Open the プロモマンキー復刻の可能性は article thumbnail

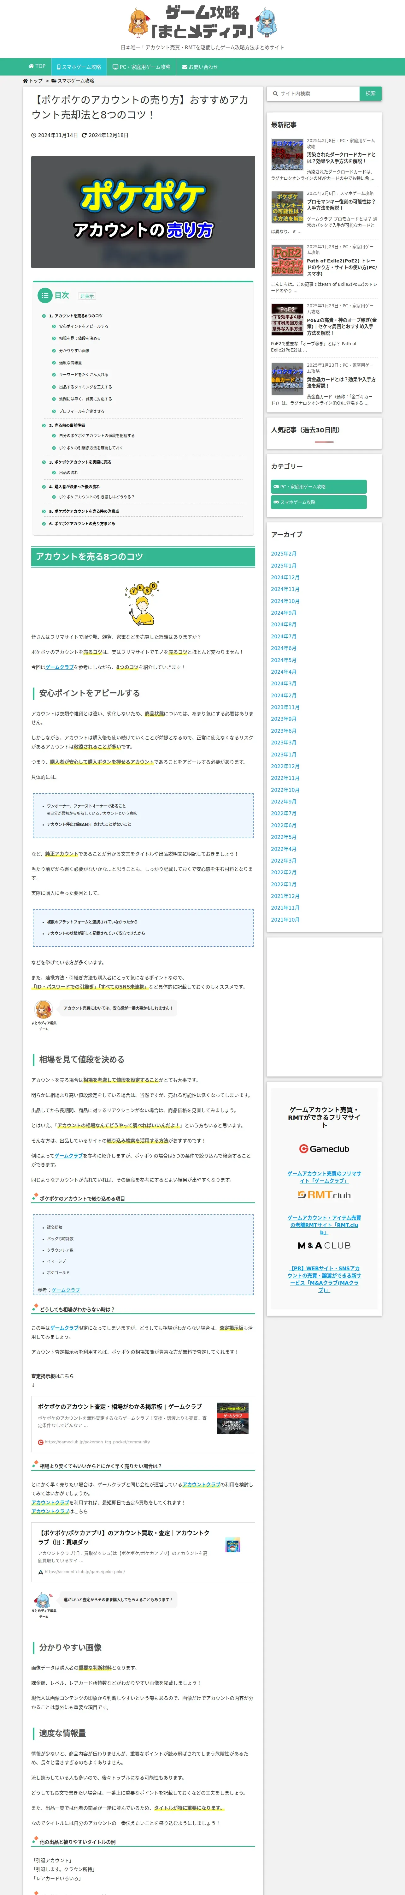287,208
